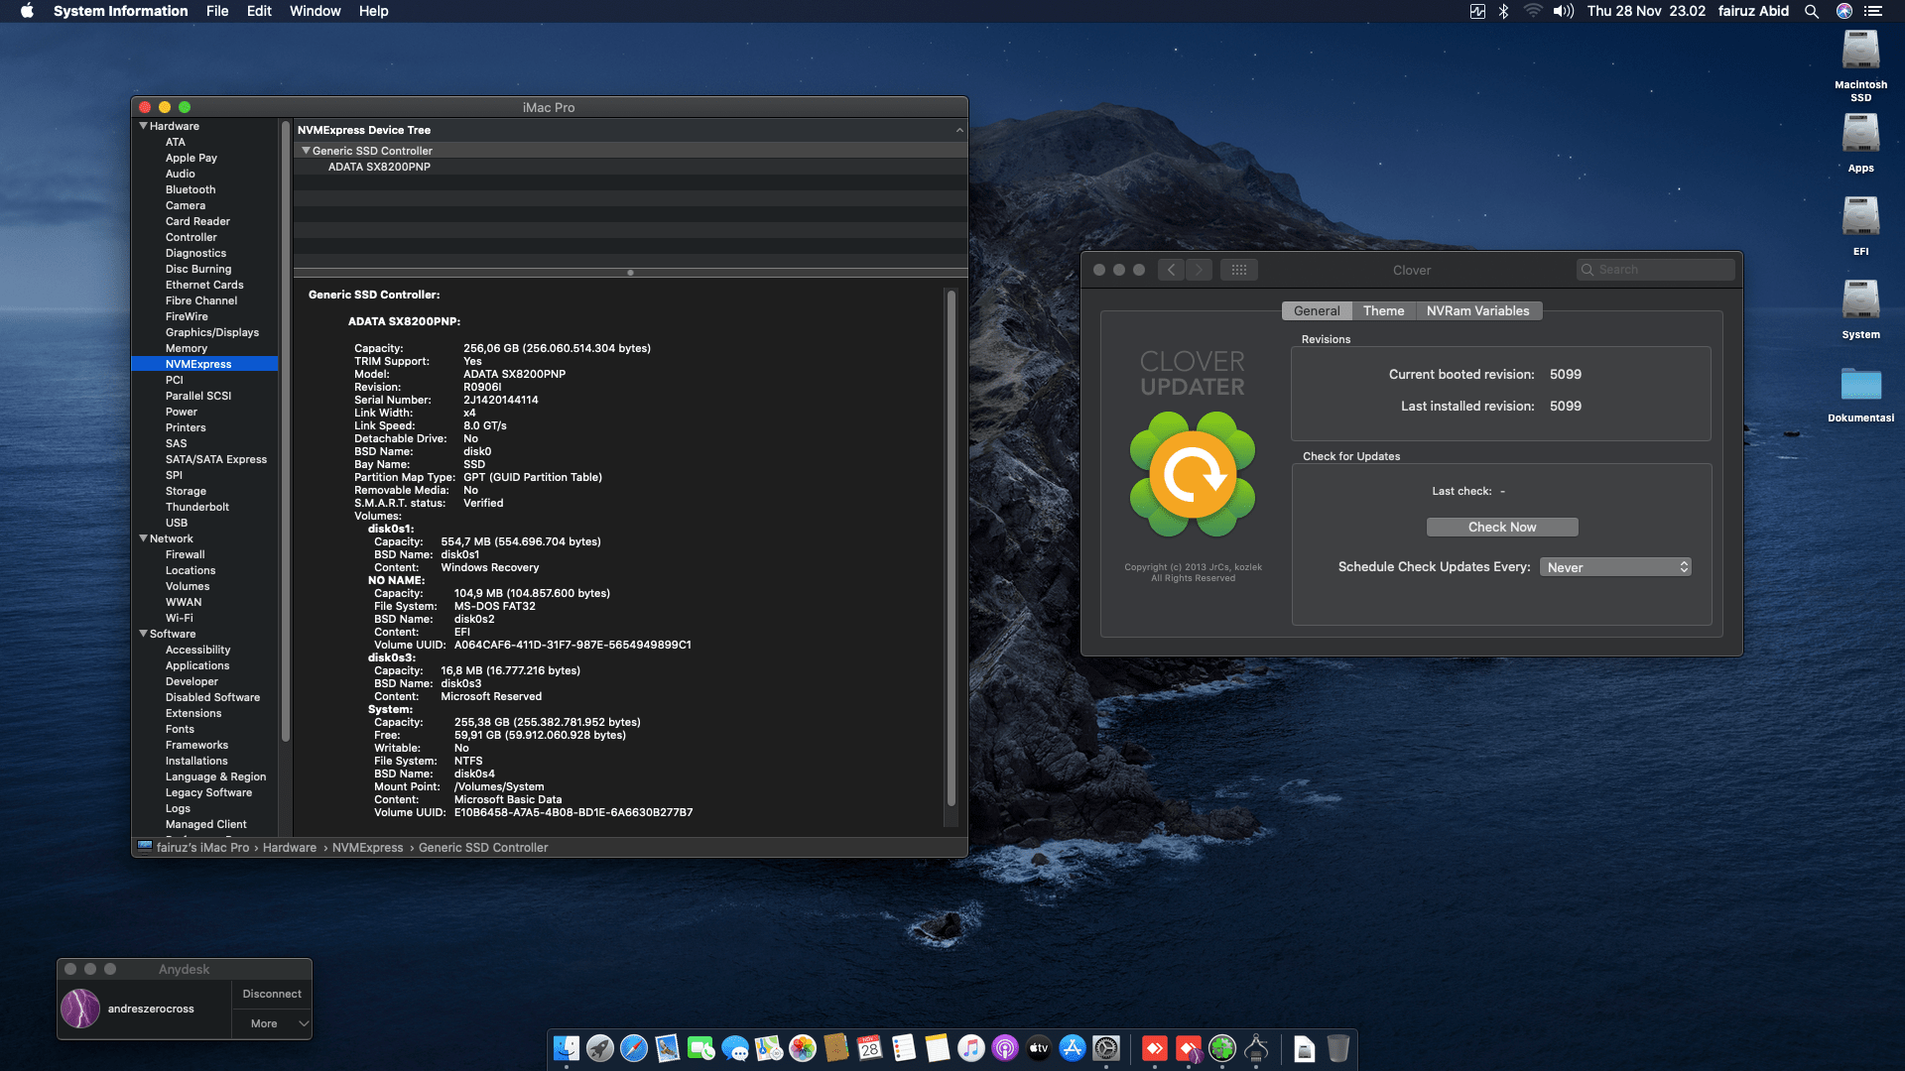The image size is (1905, 1071).
Task: Collapse the Generic SSD Controller entry
Action: coord(306,150)
